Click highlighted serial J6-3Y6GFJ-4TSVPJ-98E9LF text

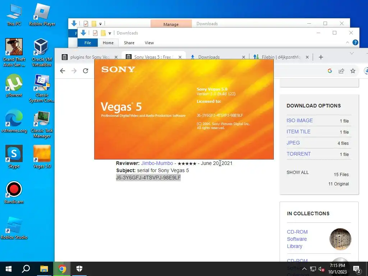click(148, 178)
